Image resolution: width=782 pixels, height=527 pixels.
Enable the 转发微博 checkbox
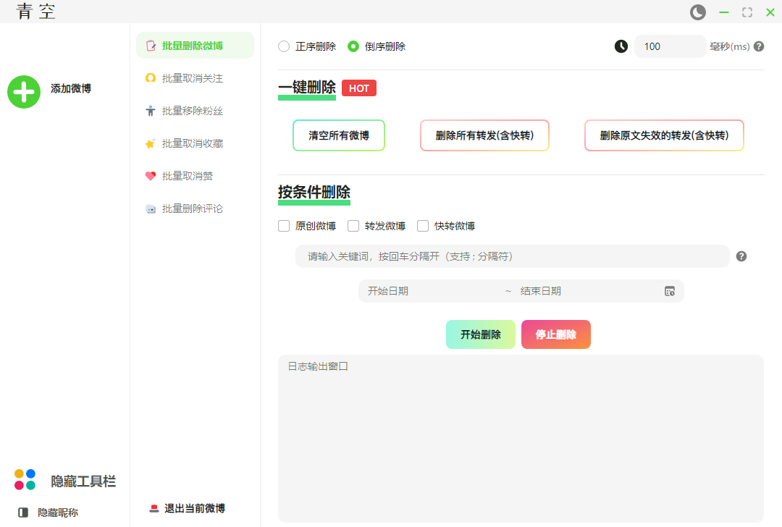(x=353, y=226)
